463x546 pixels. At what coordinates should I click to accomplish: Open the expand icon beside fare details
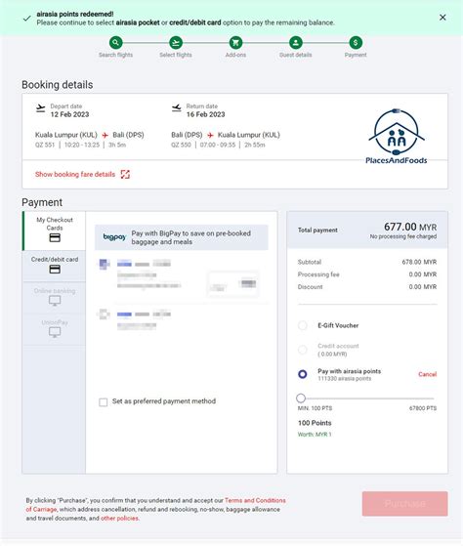125,174
